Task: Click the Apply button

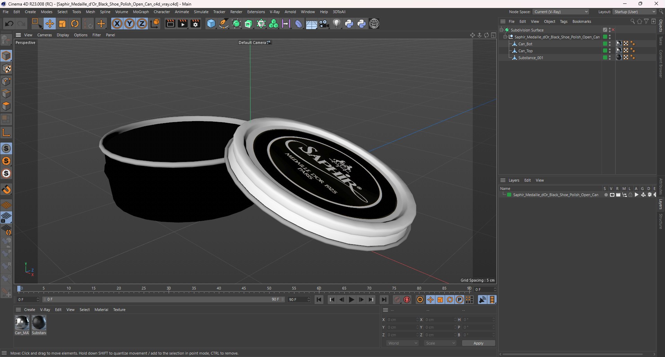Action: point(478,343)
